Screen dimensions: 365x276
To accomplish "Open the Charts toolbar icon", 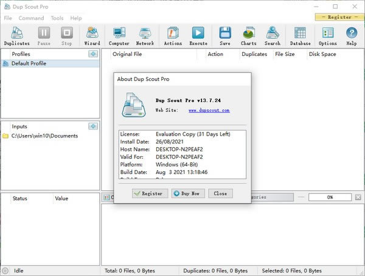I will click(x=248, y=36).
